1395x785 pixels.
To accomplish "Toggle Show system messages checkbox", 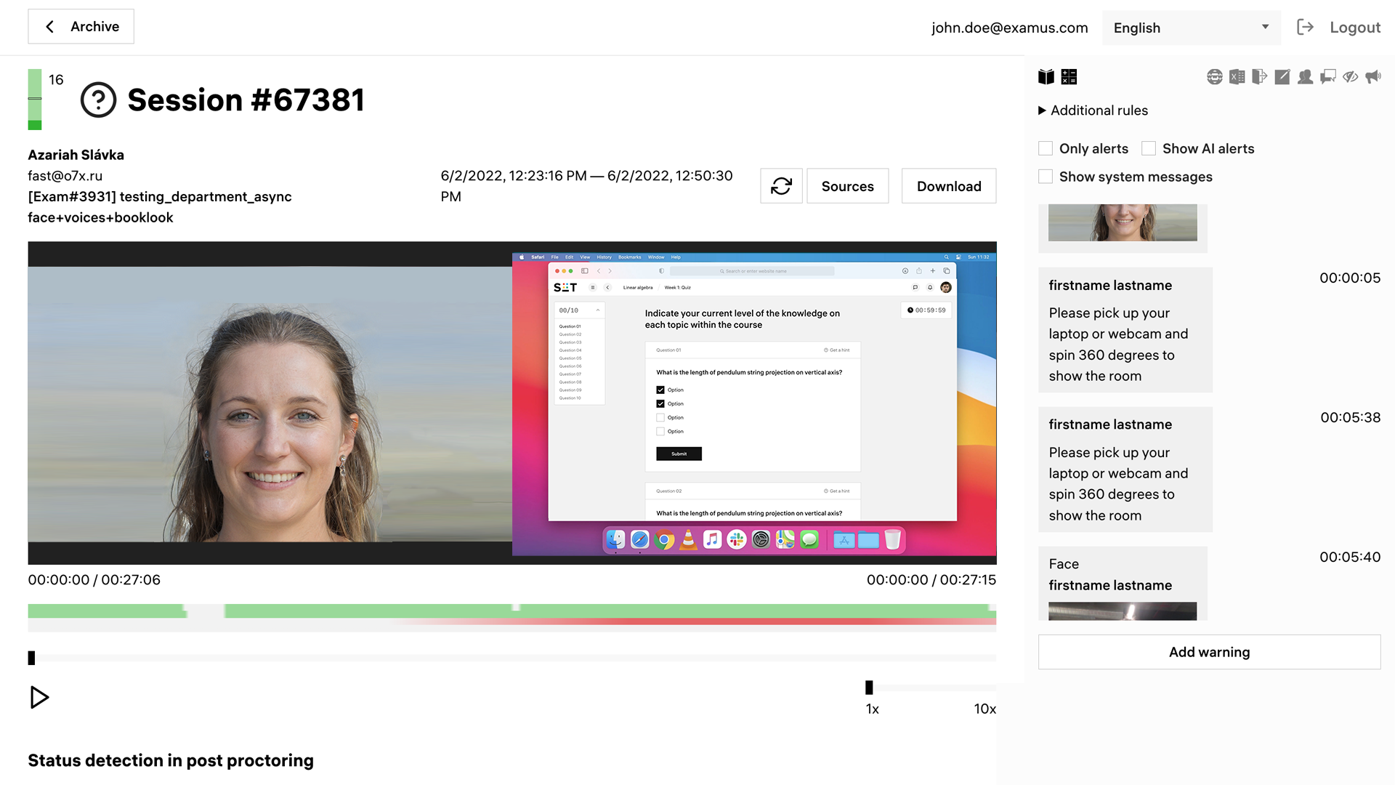I will click(1046, 177).
